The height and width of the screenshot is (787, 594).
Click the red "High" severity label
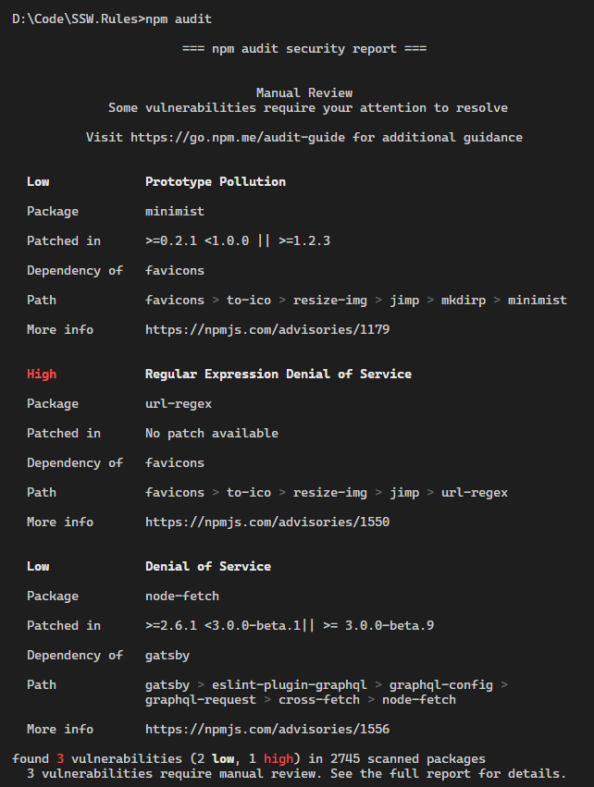pyautogui.click(x=42, y=374)
